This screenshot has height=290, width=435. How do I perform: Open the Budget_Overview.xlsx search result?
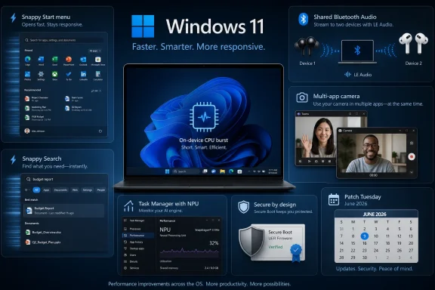(x=44, y=233)
